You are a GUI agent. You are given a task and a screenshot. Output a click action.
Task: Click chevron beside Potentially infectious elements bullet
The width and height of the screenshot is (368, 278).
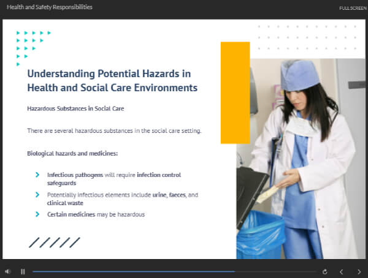39,195
